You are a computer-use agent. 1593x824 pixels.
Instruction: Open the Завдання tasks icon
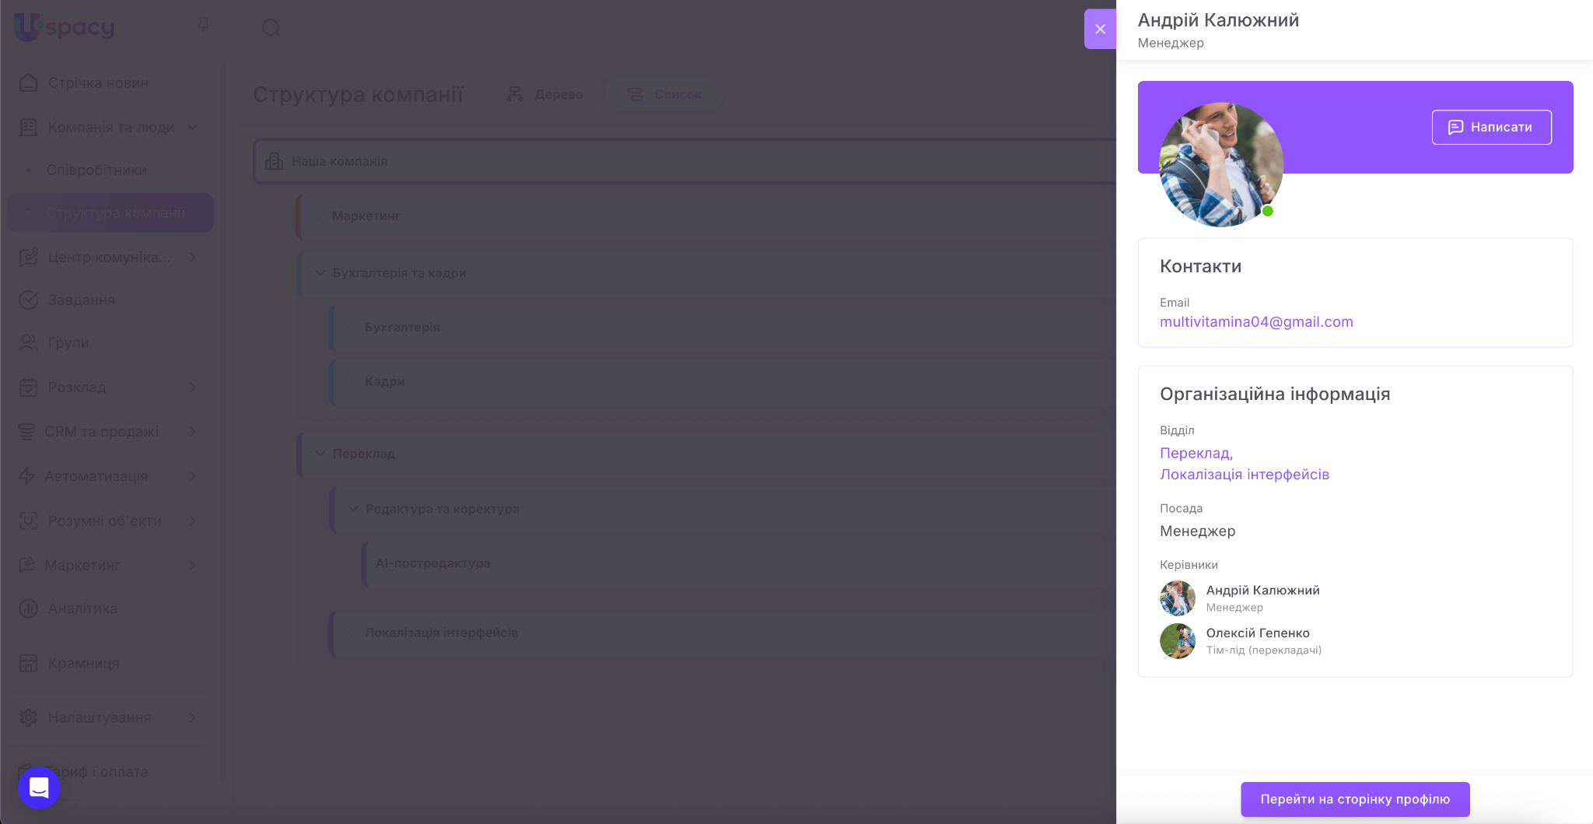click(29, 300)
